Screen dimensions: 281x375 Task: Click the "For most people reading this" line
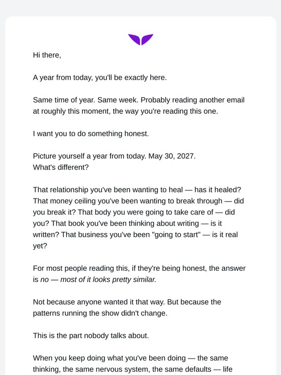pos(139,268)
